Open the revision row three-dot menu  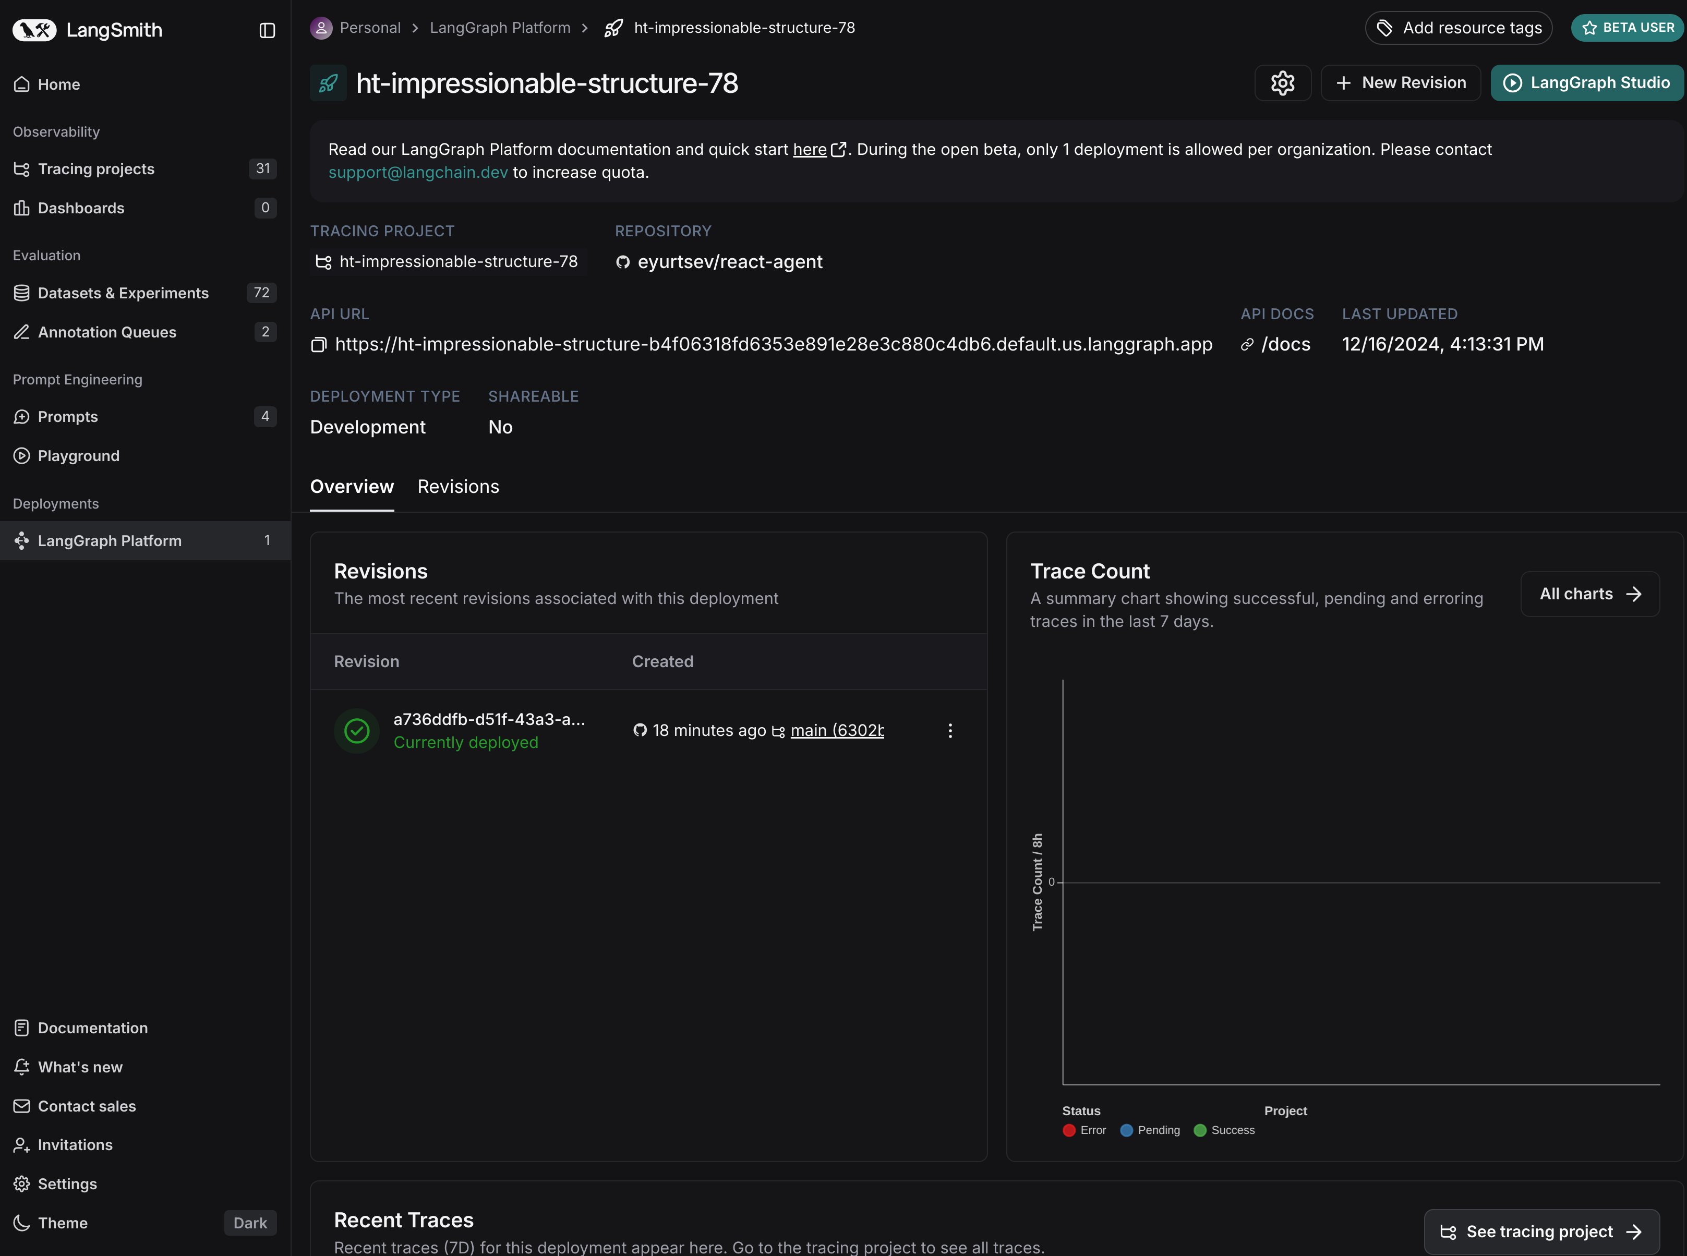tap(949, 731)
